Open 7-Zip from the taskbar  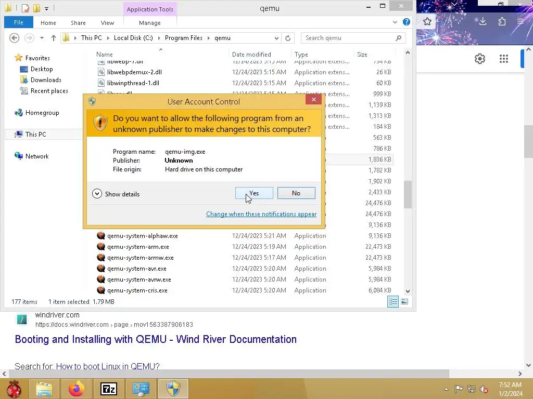coord(108,389)
